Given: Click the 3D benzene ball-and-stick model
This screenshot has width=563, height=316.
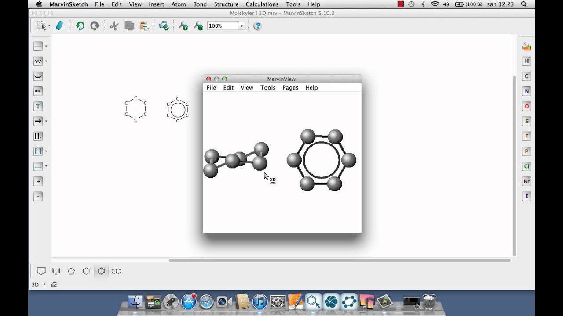Looking at the screenshot, I should tap(321, 160).
